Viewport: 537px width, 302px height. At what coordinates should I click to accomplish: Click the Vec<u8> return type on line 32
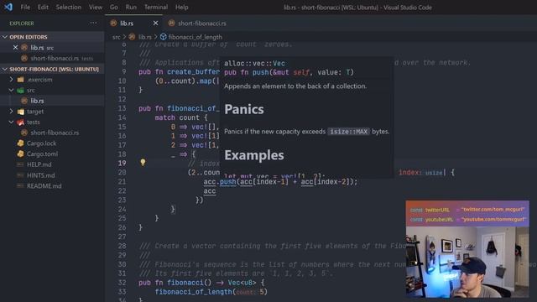(x=242, y=283)
